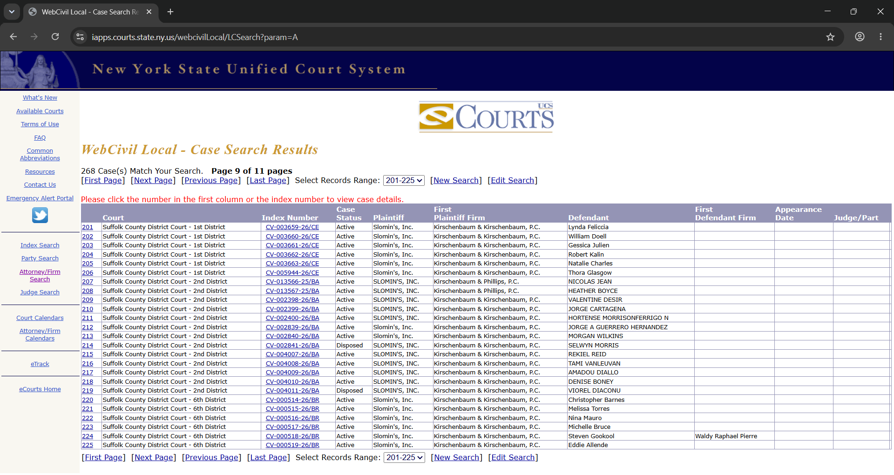Open a new tab with plus icon
This screenshot has height=475, width=894.
tap(170, 12)
